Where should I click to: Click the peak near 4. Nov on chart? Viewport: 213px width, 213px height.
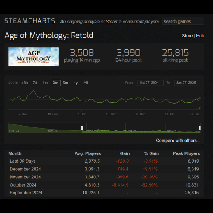pyautogui.click(x=34, y=91)
